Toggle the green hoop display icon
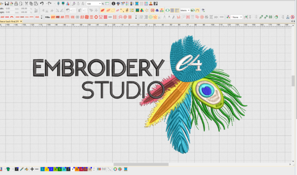The image size is (297, 175). (x=168, y=11)
